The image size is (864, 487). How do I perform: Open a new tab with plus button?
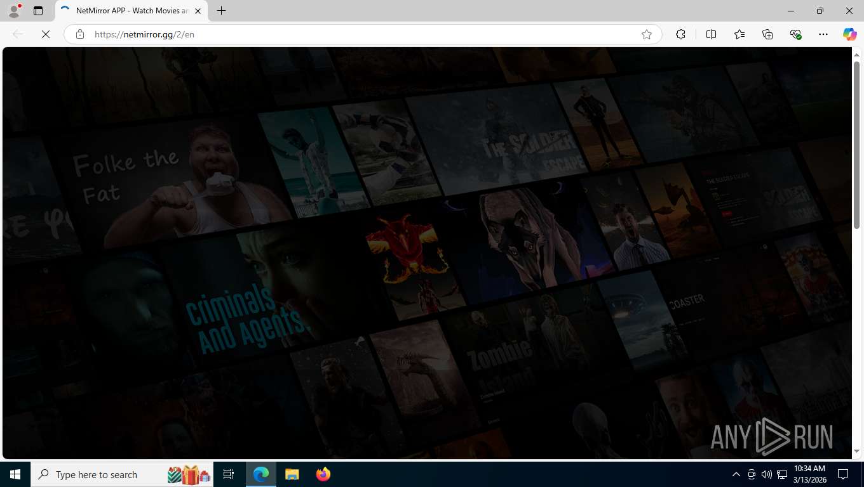[x=221, y=11]
